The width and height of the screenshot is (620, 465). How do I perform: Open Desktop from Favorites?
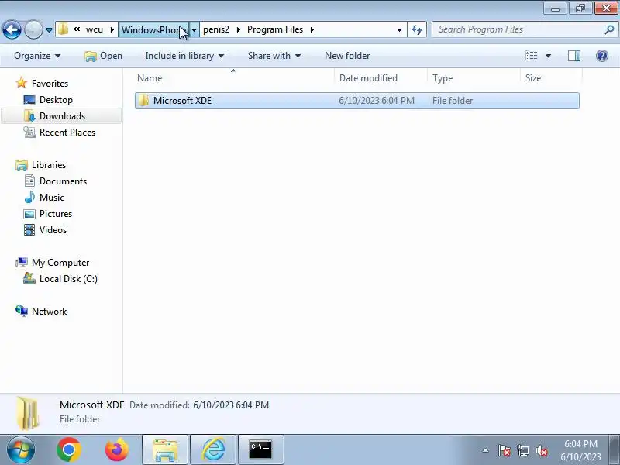tap(56, 100)
